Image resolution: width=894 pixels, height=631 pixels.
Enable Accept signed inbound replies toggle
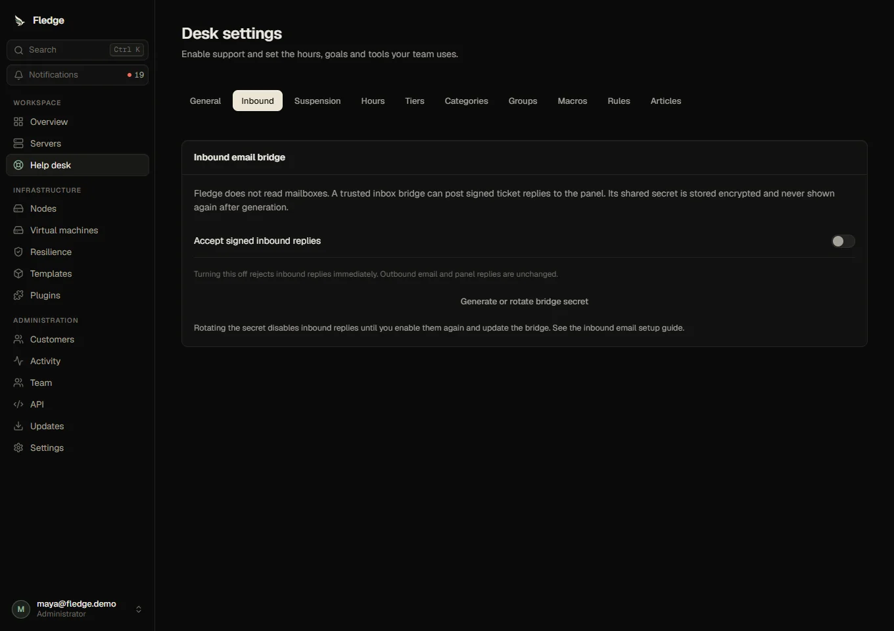843,241
